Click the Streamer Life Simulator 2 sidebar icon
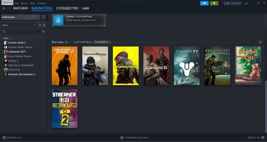 [x=6, y=74]
